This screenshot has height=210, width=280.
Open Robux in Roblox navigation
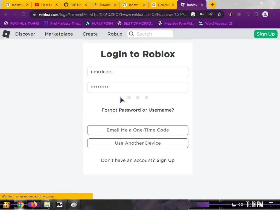click(115, 34)
